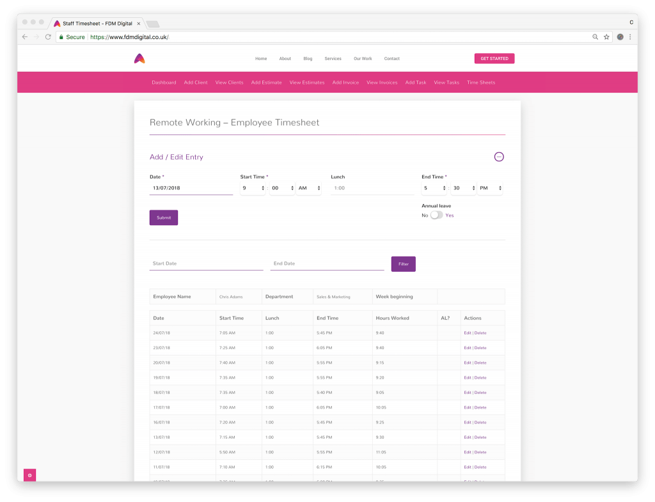Reload the current page
Screen dimensions: 655x502
48,36
